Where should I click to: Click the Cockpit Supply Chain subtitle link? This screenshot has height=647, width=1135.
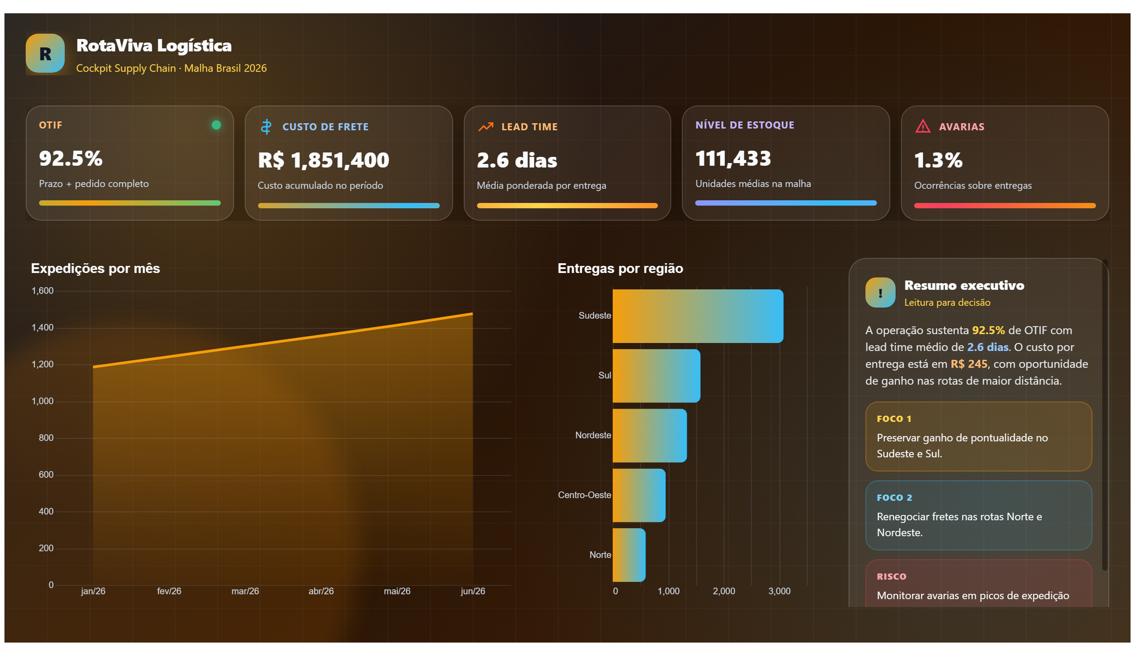click(x=171, y=68)
